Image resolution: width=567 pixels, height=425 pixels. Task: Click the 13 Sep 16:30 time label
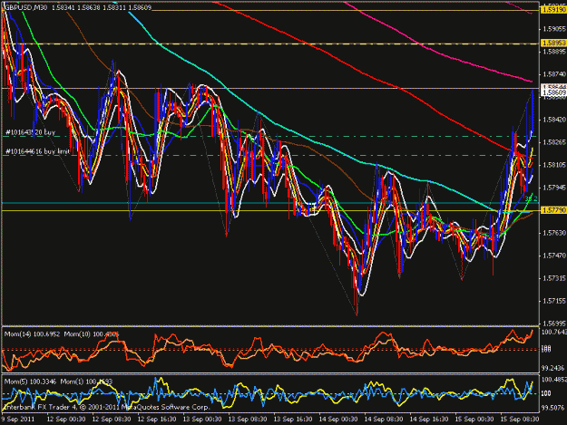pyautogui.click(x=293, y=420)
